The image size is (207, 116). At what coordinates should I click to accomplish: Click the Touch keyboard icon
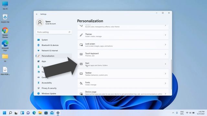(81, 54)
